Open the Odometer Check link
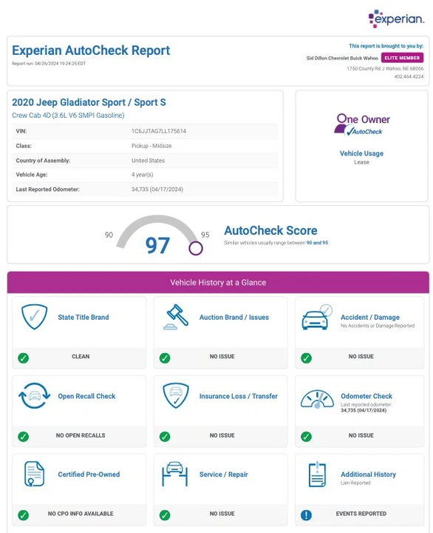 (x=366, y=396)
